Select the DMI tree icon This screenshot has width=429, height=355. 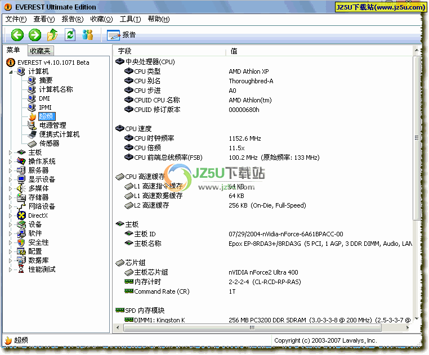[32, 98]
